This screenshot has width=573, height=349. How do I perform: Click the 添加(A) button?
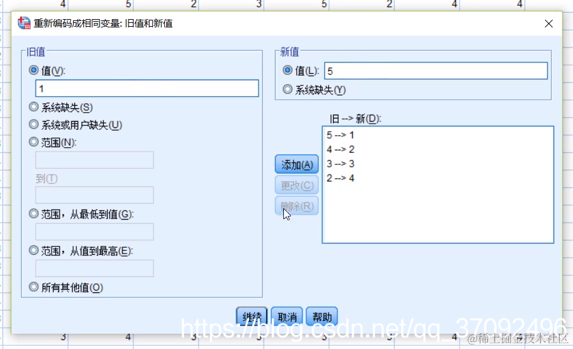pyautogui.click(x=297, y=164)
